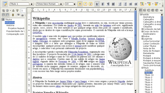Click the numbered list icon
Viewport: 165px width, 93px height.
120,4
